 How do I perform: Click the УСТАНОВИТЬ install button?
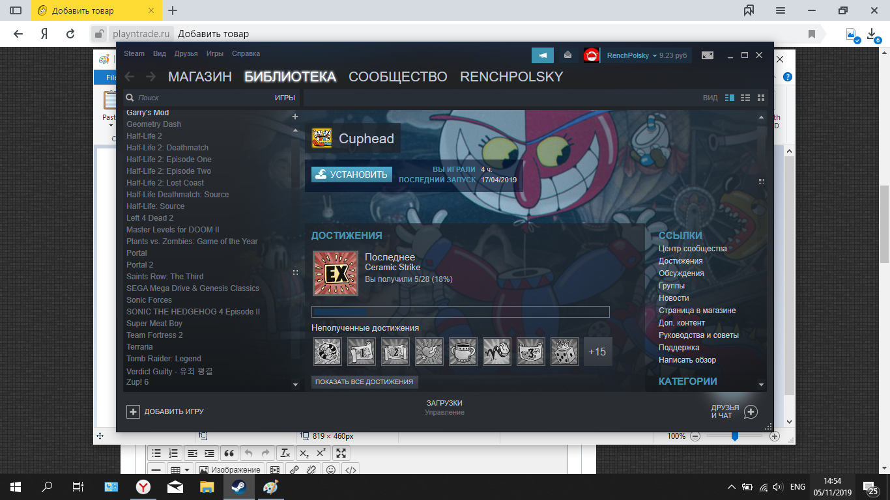tap(352, 174)
